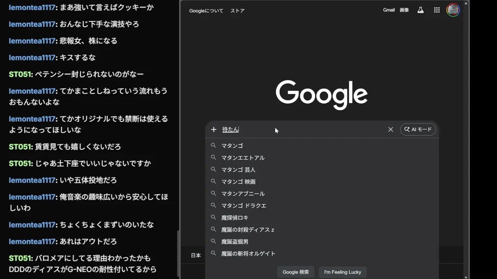This screenshot has height=279, width=497.
Task: Select suggestion 魔探偵ロキ
Action: (322, 218)
